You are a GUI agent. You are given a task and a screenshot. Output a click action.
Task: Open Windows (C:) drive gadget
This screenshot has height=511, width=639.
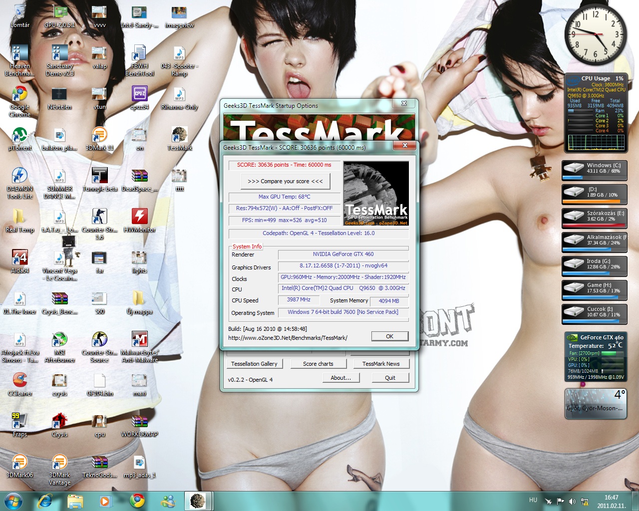pos(594,171)
